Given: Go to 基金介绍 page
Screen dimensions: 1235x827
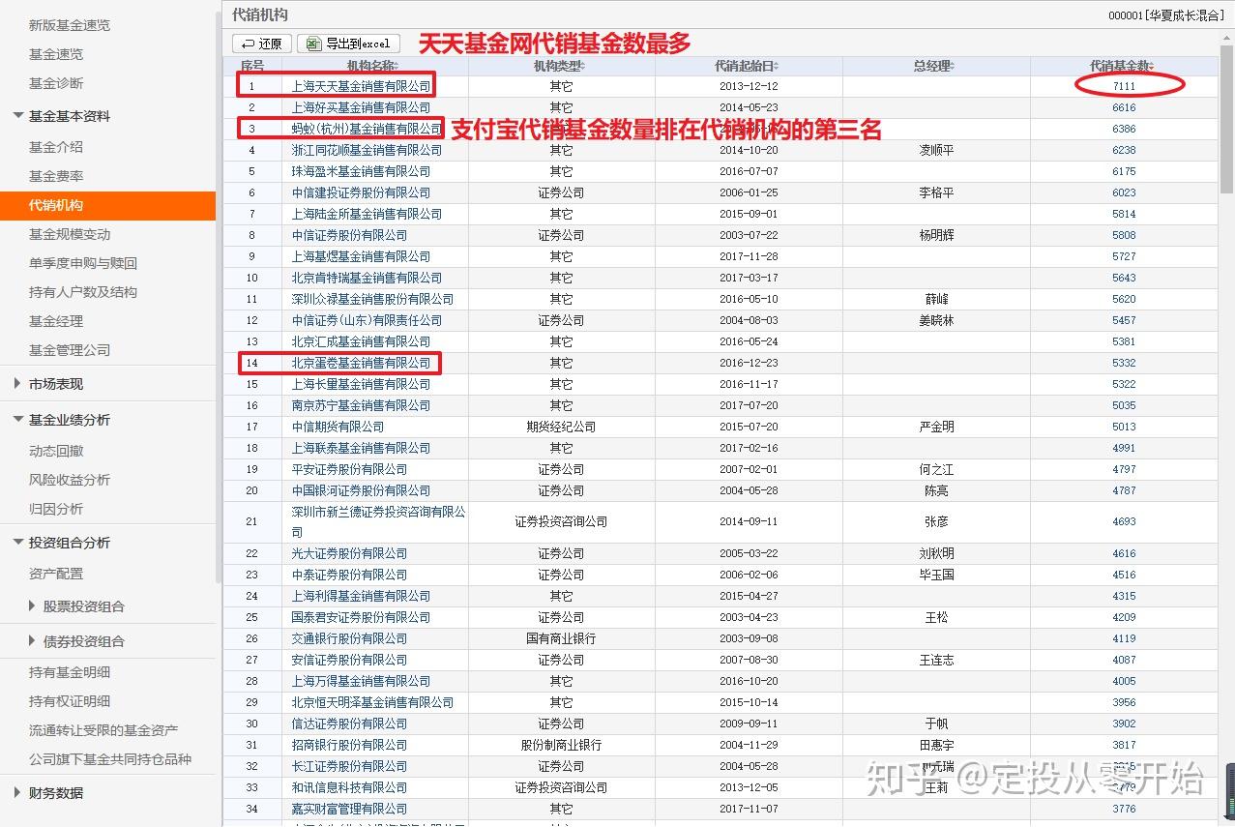Looking at the screenshot, I should (56, 147).
